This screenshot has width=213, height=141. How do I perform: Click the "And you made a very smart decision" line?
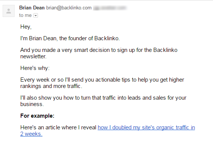99,50
